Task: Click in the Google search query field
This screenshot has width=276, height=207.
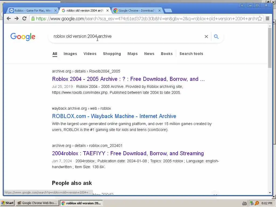Action: (127, 36)
